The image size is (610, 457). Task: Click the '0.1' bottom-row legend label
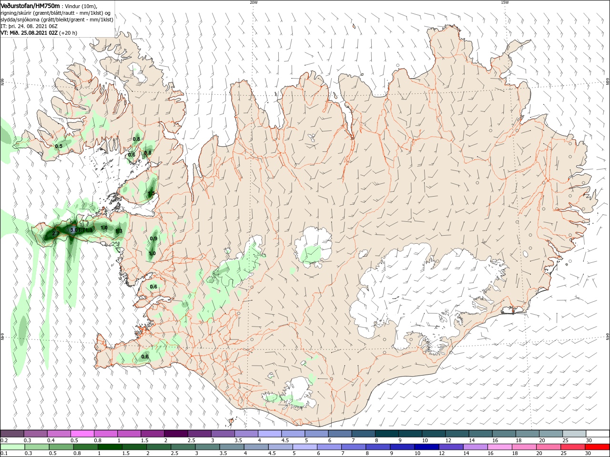[4, 454]
